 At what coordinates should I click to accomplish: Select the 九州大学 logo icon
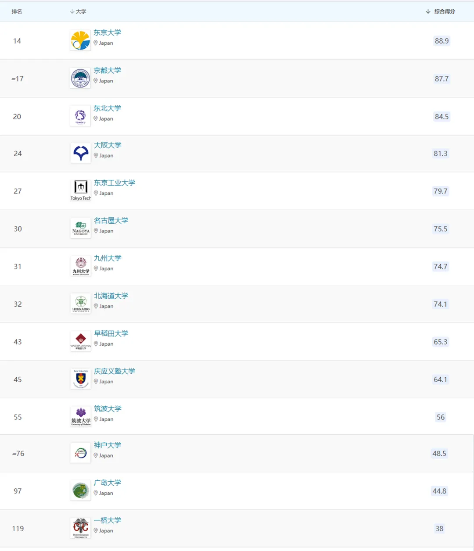coord(81,266)
